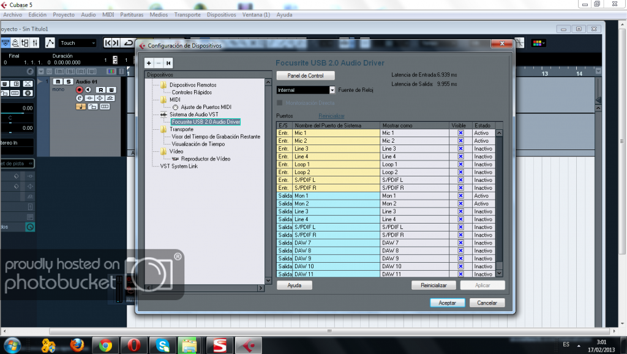Toggle visibility of the Line 3 input port

(460, 149)
